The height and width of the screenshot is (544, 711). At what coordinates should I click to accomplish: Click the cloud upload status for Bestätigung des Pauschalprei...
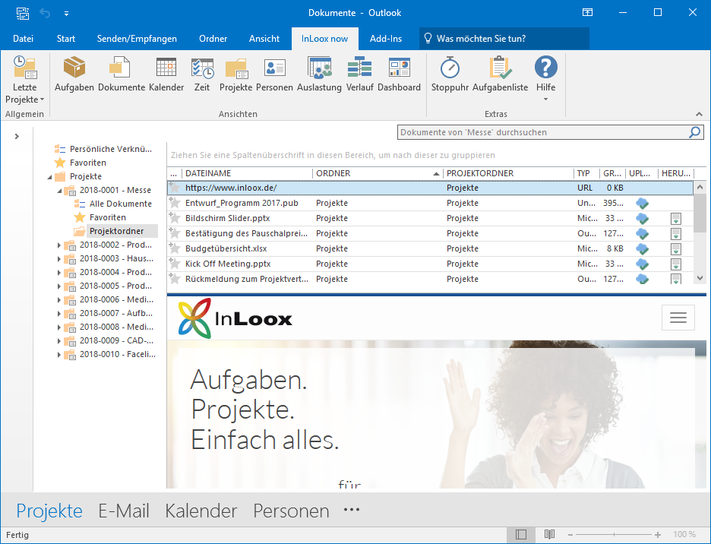642,234
